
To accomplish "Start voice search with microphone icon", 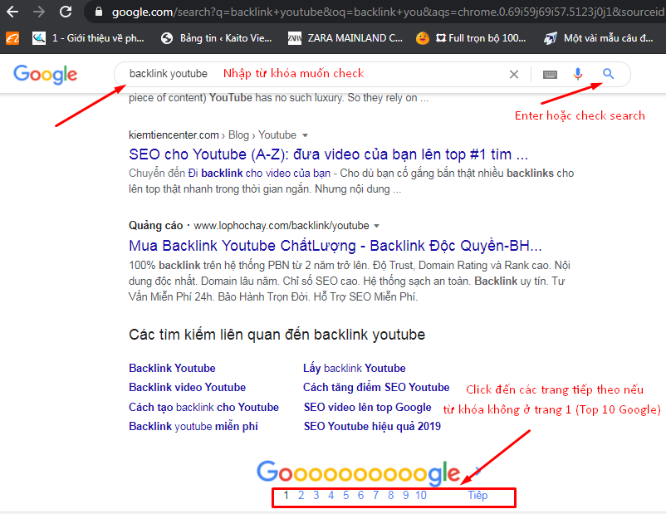I will click(578, 75).
